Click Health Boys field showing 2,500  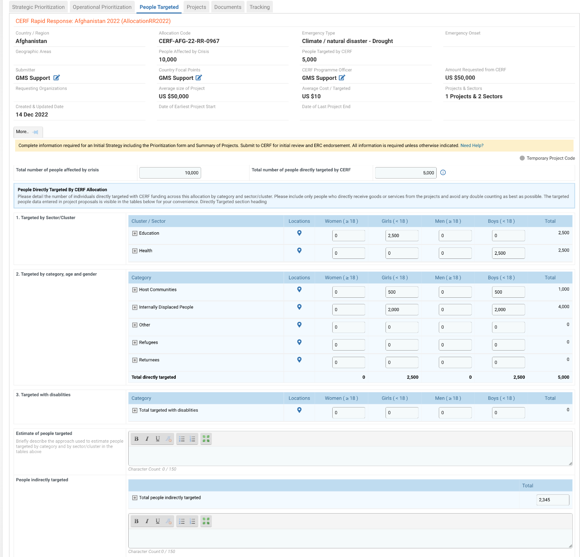click(x=508, y=253)
